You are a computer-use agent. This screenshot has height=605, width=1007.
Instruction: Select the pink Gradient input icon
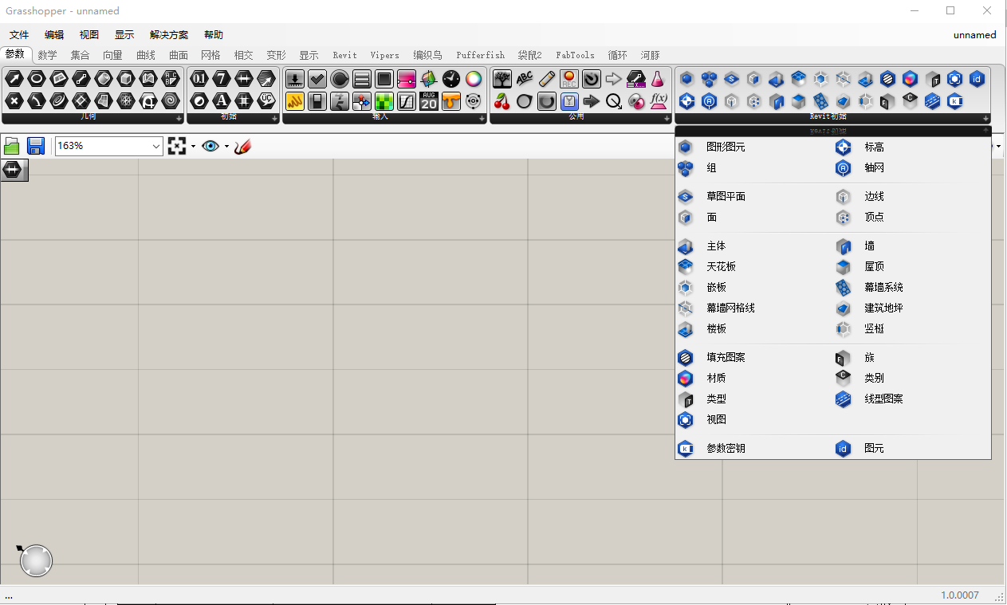tap(407, 79)
